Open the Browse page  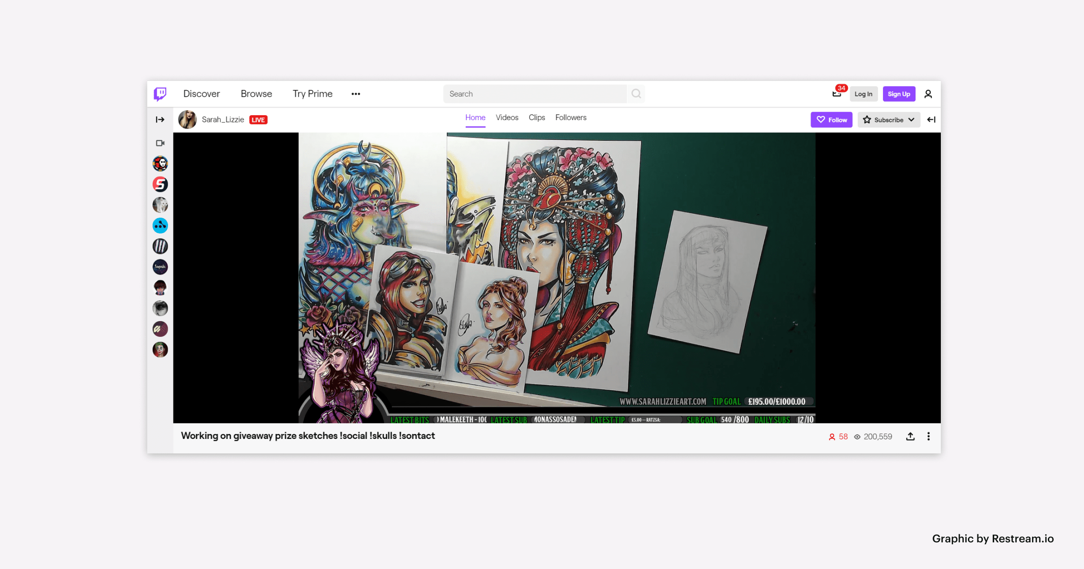[x=256, y=94]
